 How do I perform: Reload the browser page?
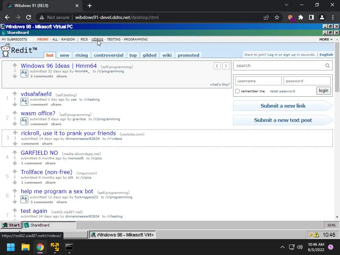tap(29, 17)
